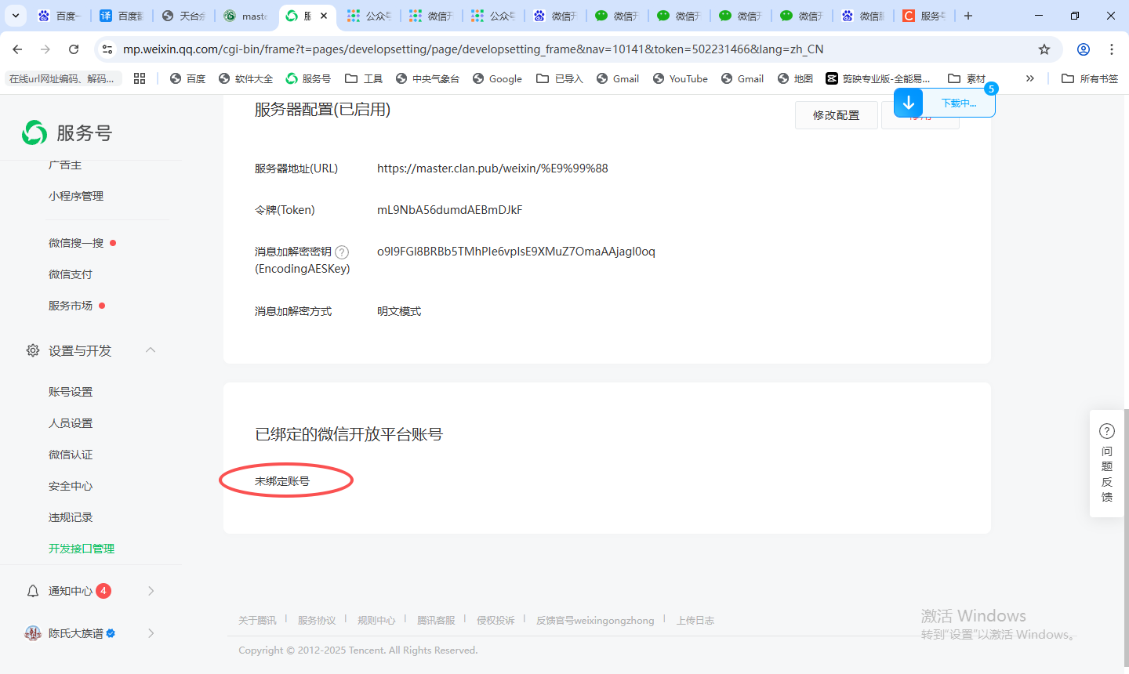
Task: Switch to the last 服务 tab with C icon
Action: 924,16
